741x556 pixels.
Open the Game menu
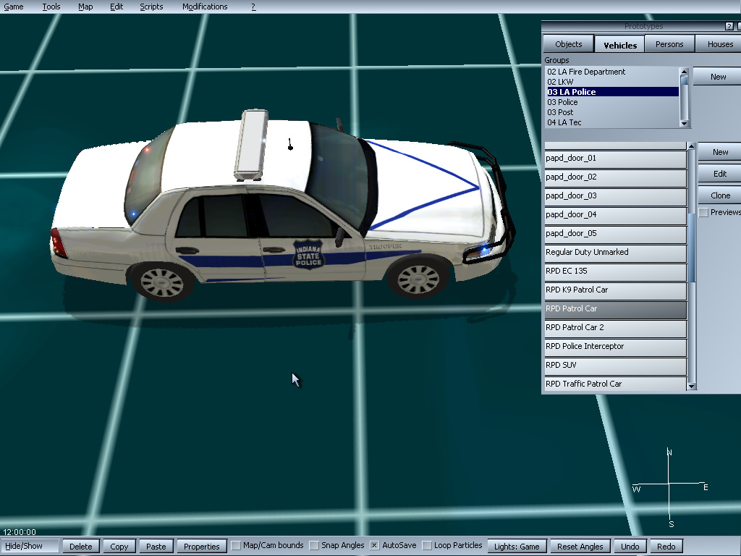(13, 7)
